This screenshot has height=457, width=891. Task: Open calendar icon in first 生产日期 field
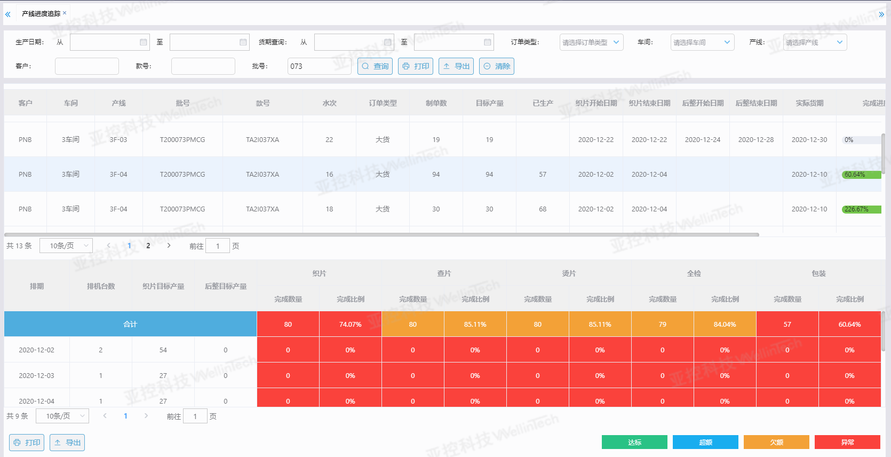(x=144, y=42)
